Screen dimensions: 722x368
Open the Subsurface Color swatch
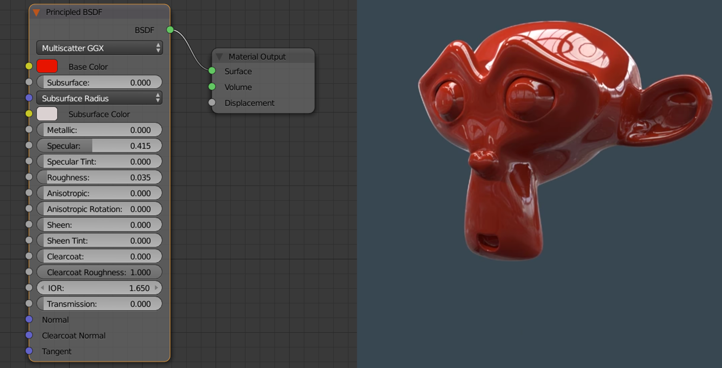point(47,114)
